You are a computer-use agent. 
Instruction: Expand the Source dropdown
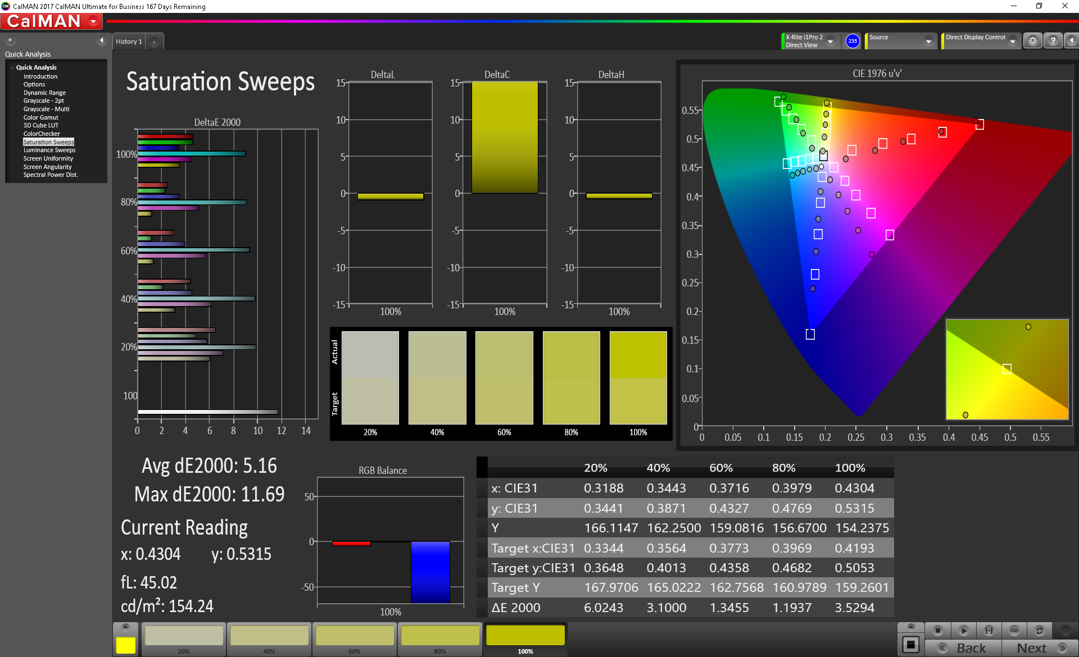(x=928, y=42)
